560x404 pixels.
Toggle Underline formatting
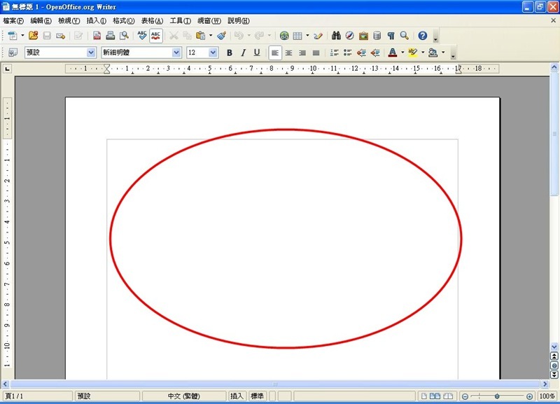click(x=257, y=53)
